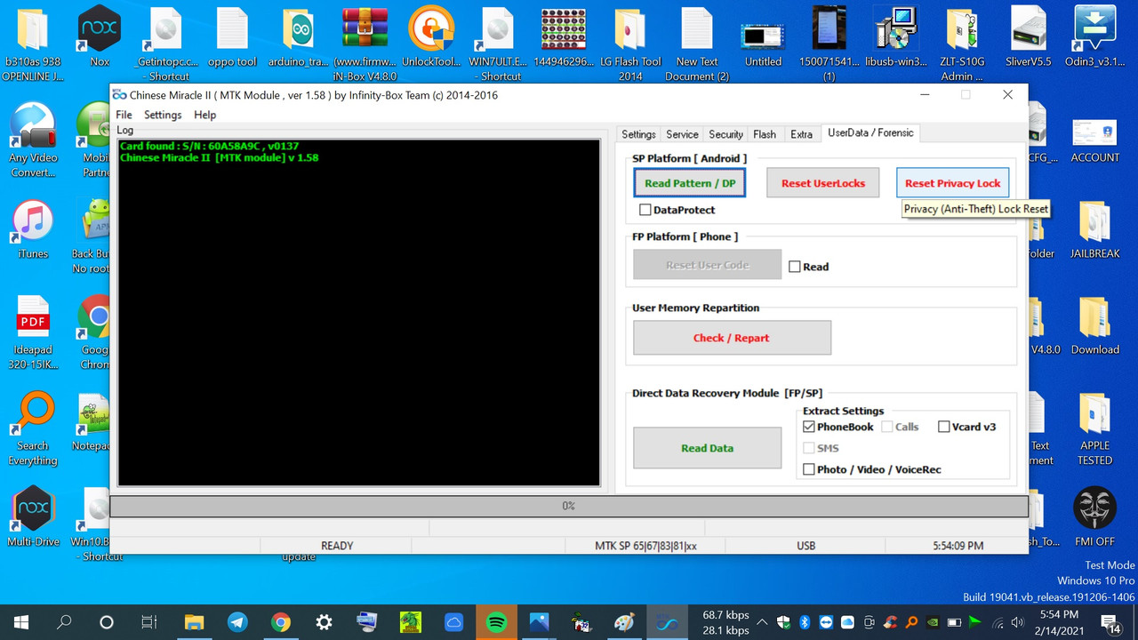The height and width of the screenshot is (640, 1138).
Task: Open New Text Document (2) on desktop
Action: (697, 43)
